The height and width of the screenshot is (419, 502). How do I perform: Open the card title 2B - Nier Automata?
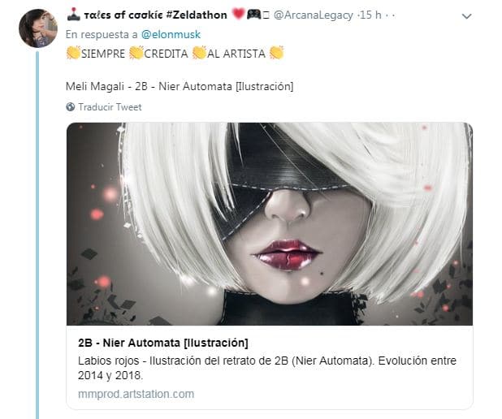coord(163,343)
